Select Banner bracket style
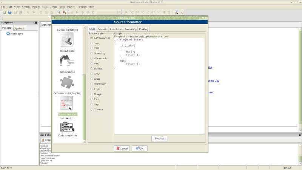This screenshot has width=302, height=170. [x=96, y=69]
